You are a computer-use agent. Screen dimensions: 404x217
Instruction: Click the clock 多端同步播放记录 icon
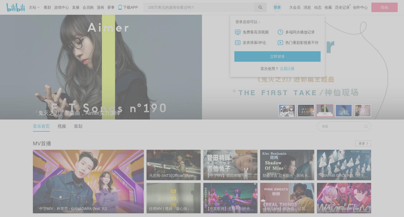click(280, 32)
